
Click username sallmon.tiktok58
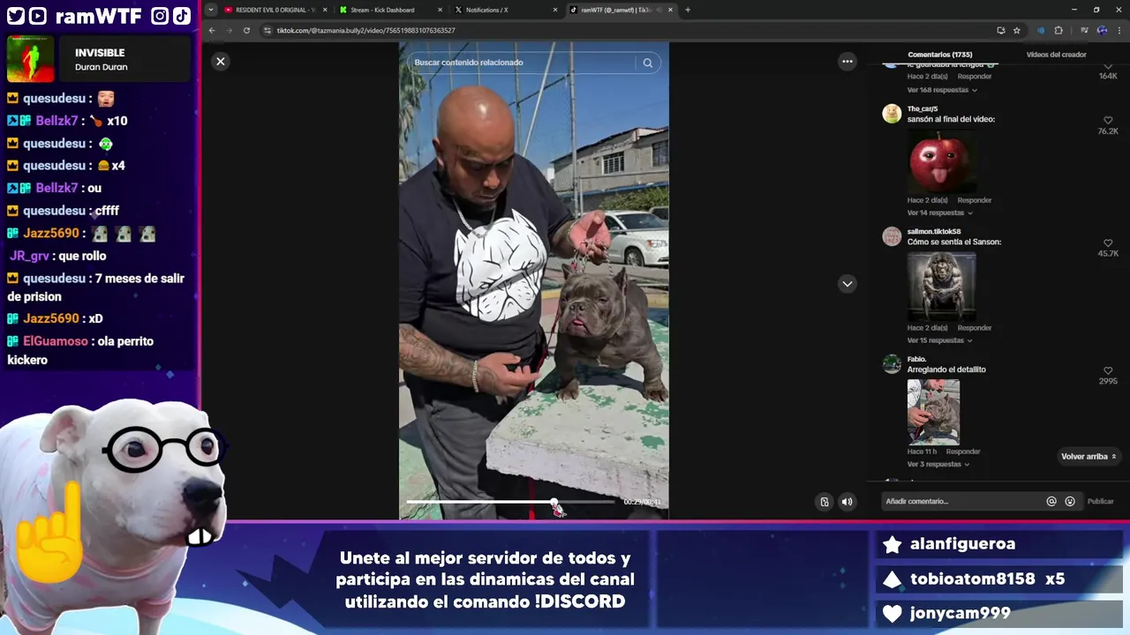934,232
